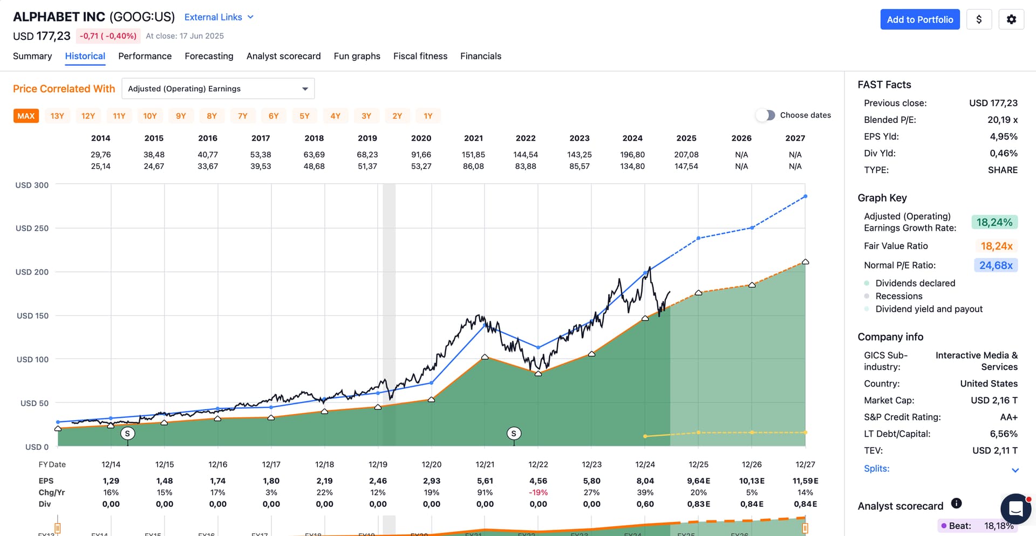Click the Add to Portfolio button
This screenshot has width=1036, height=536.
(x=920, y=19)
